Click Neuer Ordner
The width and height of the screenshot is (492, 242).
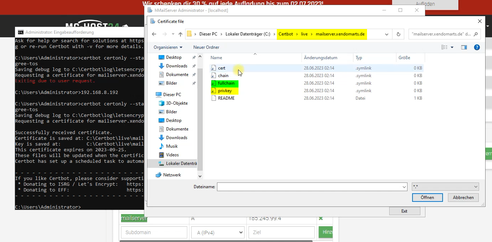[206, 47]
